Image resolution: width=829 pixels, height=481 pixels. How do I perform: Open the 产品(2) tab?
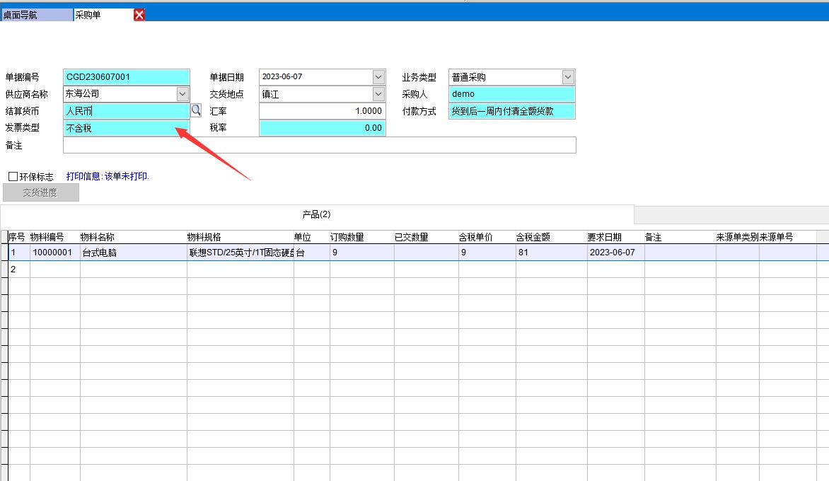(316, 214)
